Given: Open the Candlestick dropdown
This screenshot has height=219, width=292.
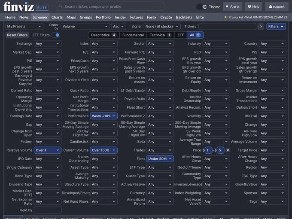Looking at the screenshot, I should [104, 142].
